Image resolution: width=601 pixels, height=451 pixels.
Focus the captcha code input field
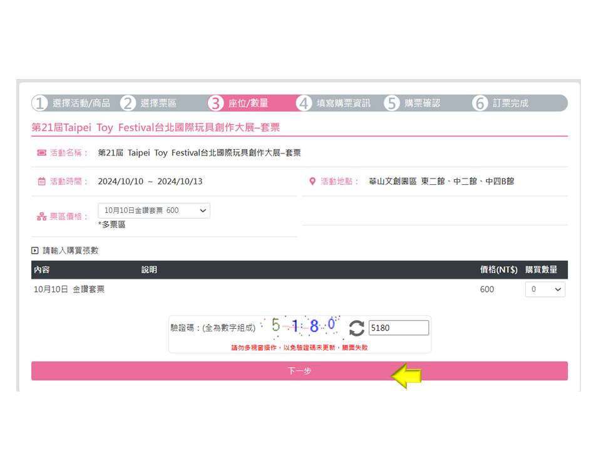click(399, 328)
